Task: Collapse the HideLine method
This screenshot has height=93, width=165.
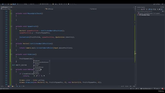Action: tap(11, 55)
